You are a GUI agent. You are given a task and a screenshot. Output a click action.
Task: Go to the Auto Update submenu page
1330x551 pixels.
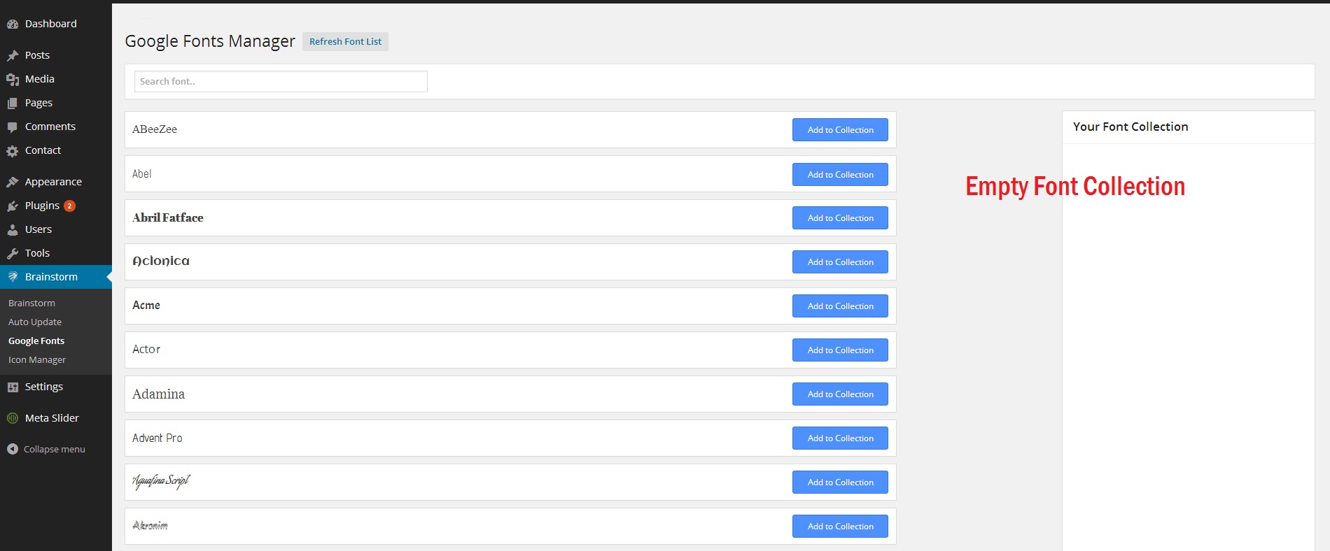35,322
